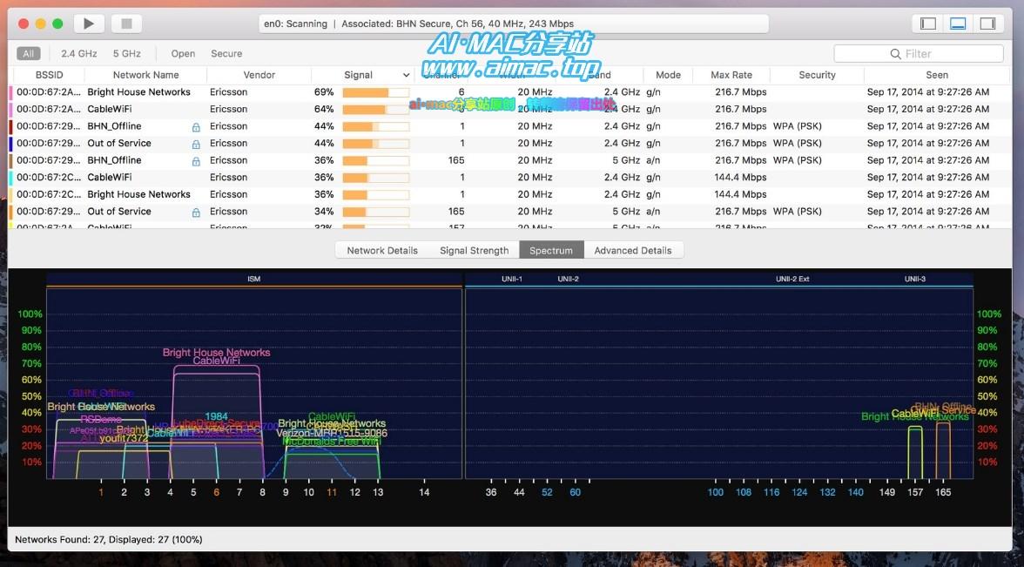Show only Open networks
The height and width of the screenshot is (567, 1024).
183,54
